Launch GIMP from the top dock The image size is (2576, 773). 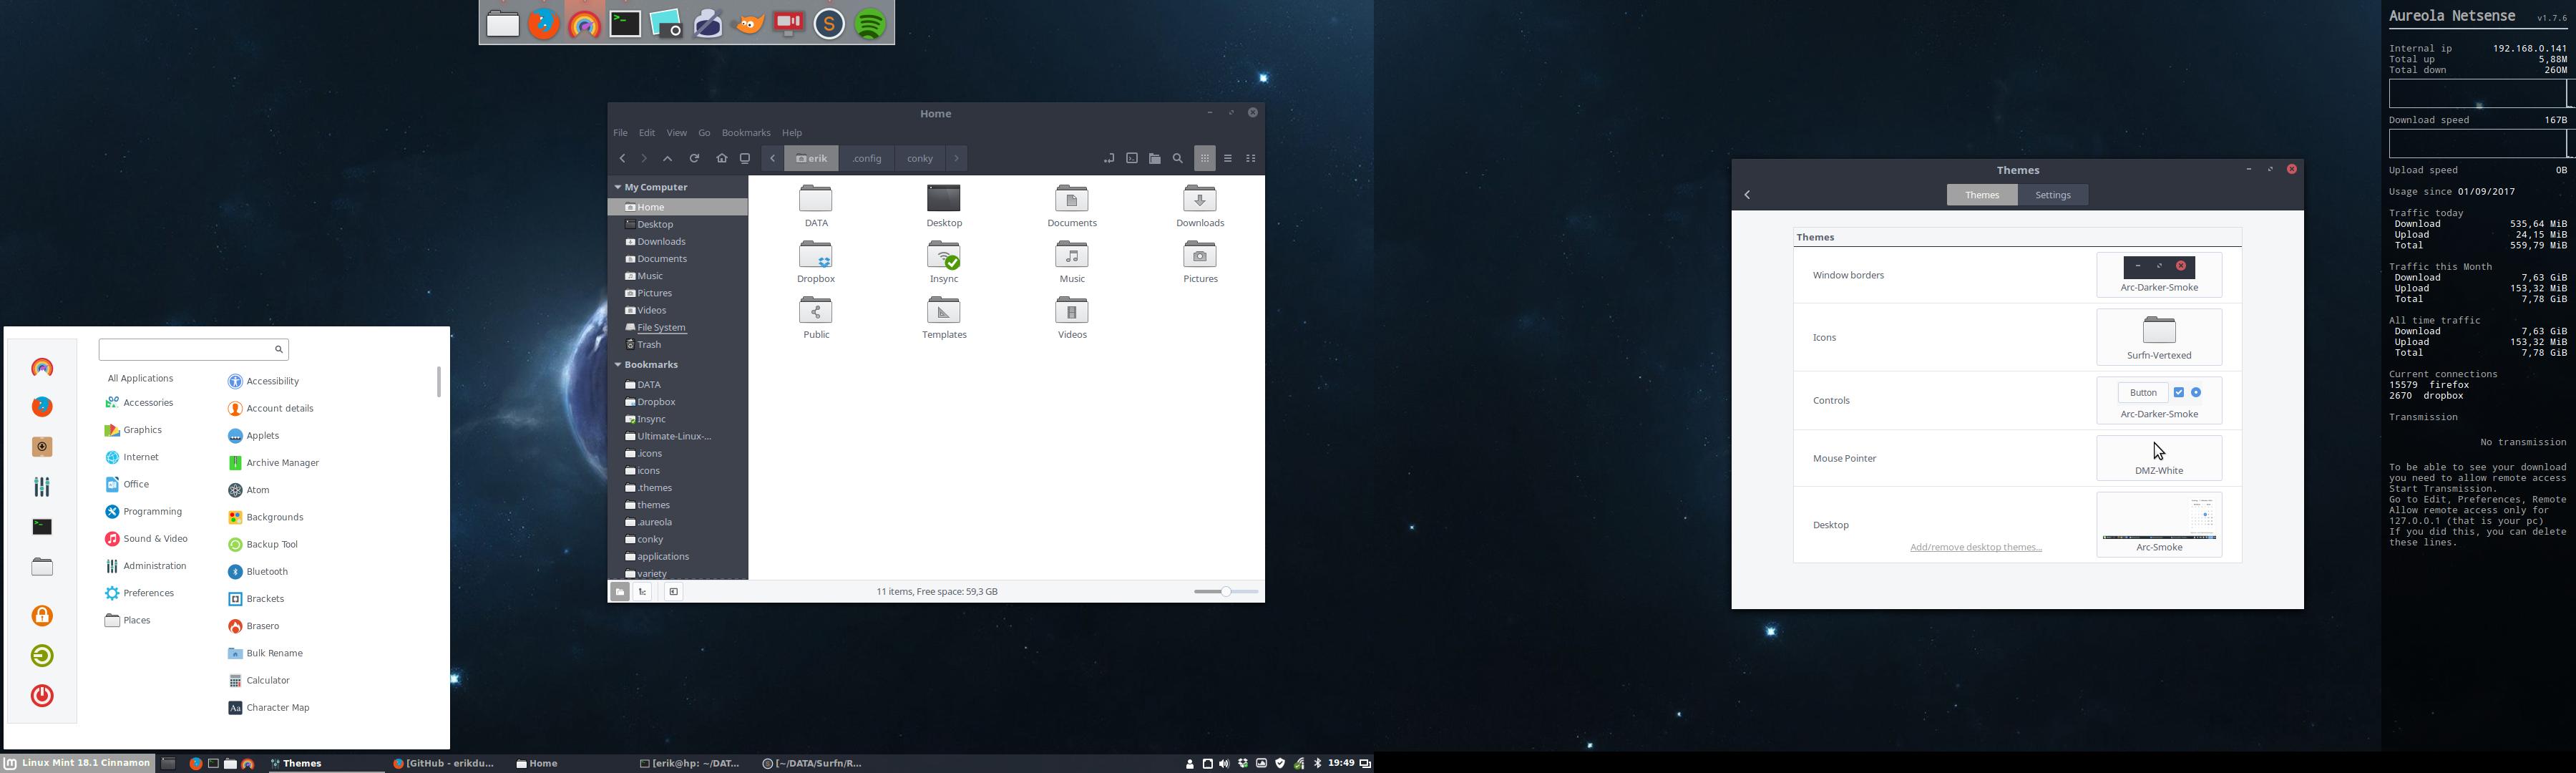pyautogui.click(x=749, y=24)
